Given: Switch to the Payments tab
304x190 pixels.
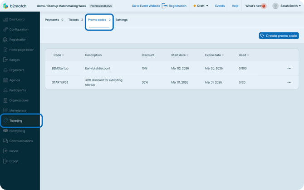Looking at the screenshot, I should pyautogui.click(x=54, y=20).
